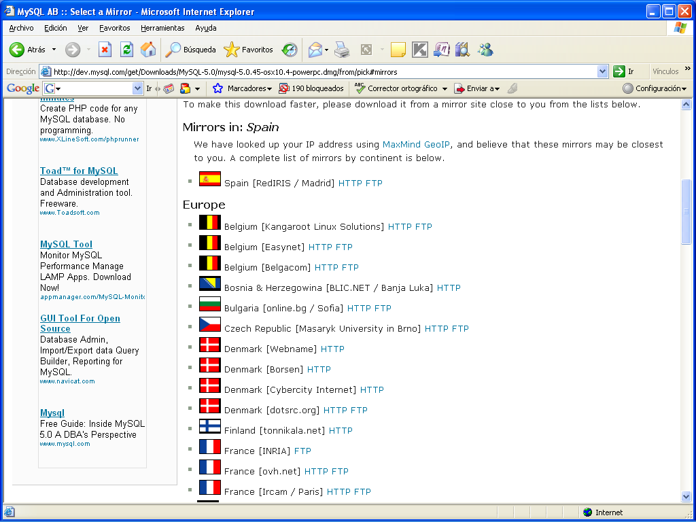
Task: Open browsing history clock icon
Action: 290,50
